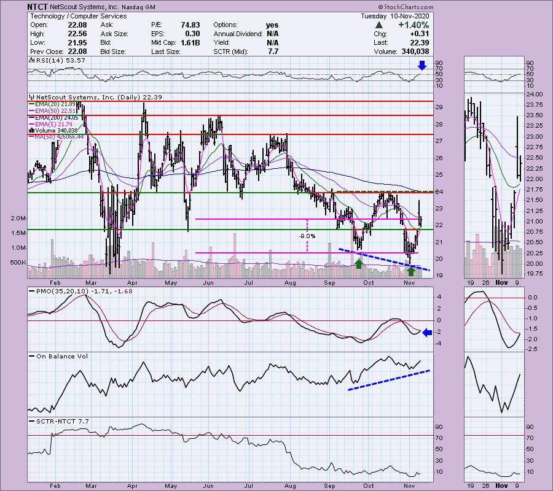This screenshot has width=553, height=491.
Task: Click the RSI(14) 53.57 indicator label
Action: [60, 61]
